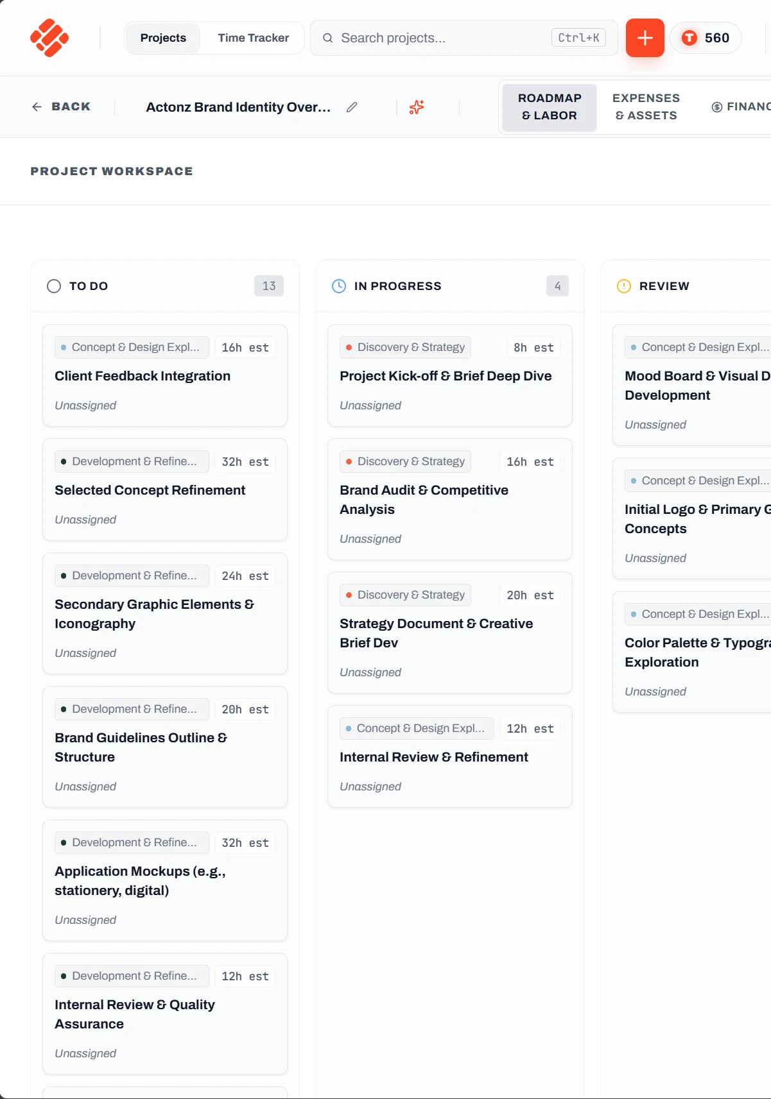
Task: Click 16h est on Client Feedback Integration
Action: [245, 348]
